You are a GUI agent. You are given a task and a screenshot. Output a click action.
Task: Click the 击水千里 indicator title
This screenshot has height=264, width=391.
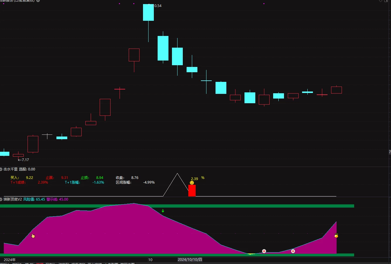coord(11,169)
